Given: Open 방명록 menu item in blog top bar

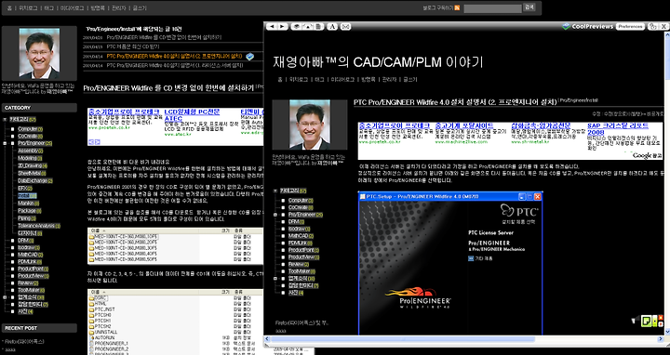Looking at the screenshot, I should click(98, 8).
